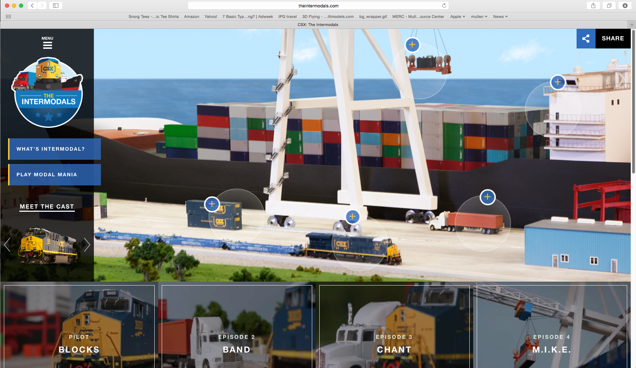The image size is (636, 368).
Task: Expand the News bookmarks folder
Action: pyautogui.click(x=500, y=17)
